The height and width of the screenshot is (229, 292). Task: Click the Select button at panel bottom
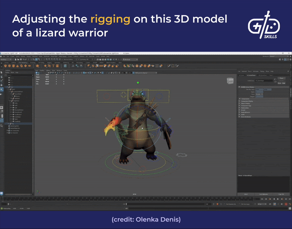[x=246, y=194]
